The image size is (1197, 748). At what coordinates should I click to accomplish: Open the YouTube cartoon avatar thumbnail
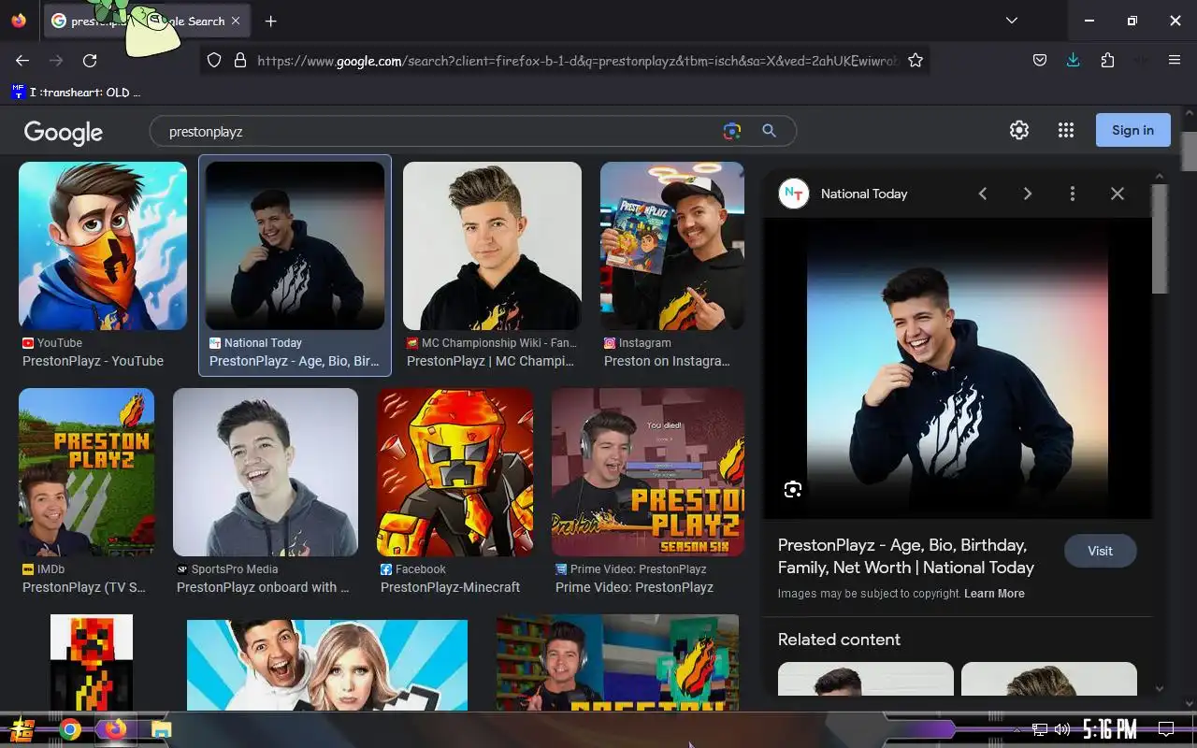(x=103, y=246)
